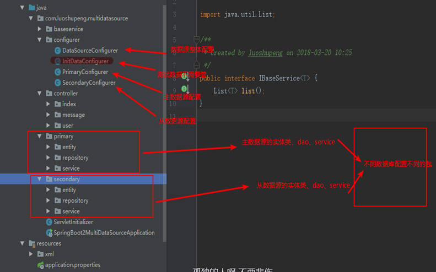Screen dimensions: 436x272
Task: Collapse the secondary package arrow
Action: click(x=40, y=179)
